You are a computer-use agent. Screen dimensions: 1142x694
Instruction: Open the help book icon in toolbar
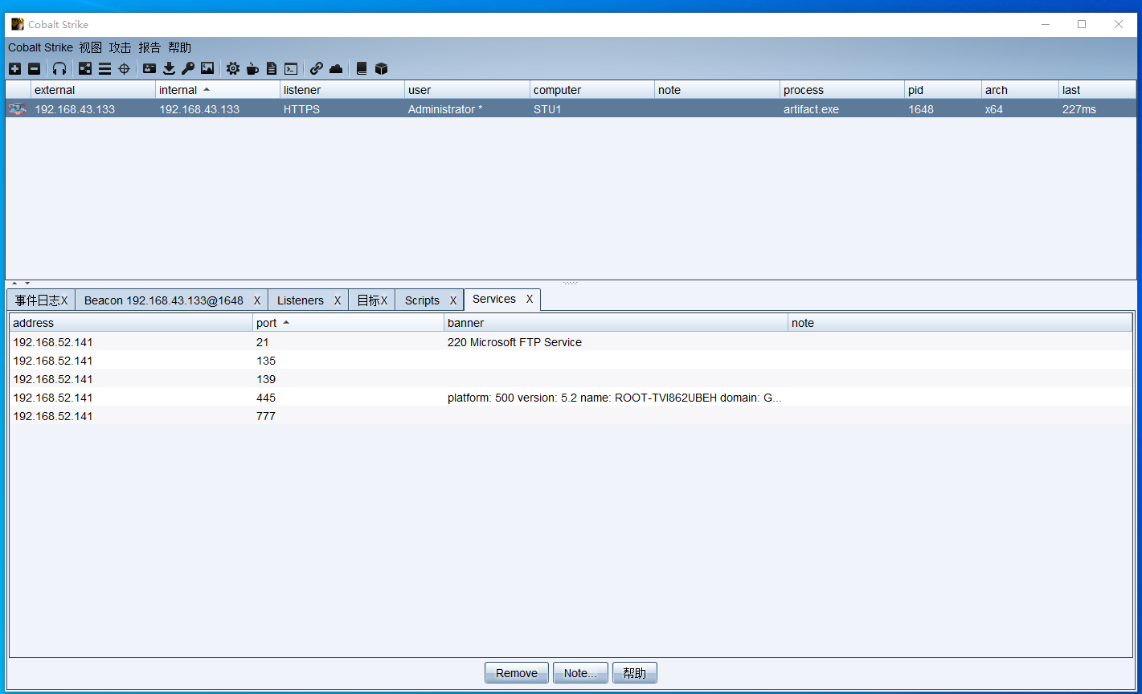click(x=362, y=69)
